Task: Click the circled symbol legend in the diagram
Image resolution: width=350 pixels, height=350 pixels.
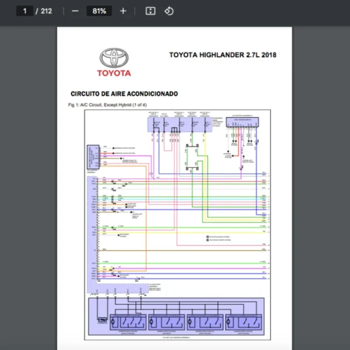Action: click(218, 239)
